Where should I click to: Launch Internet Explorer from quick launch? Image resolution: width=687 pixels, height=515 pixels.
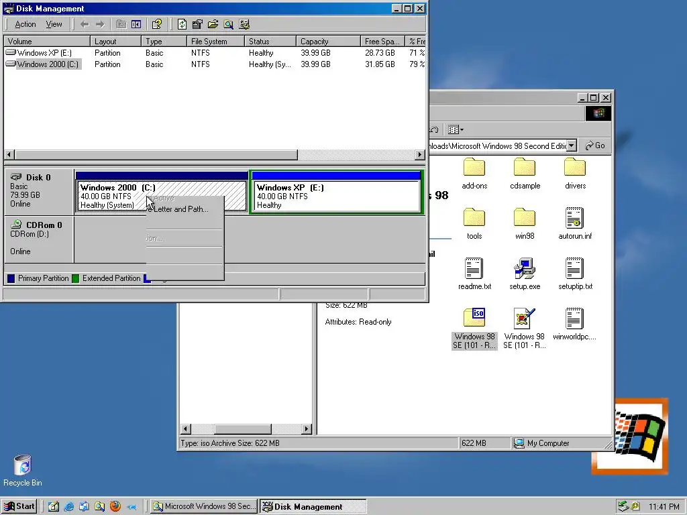click(x=69, y=506)
